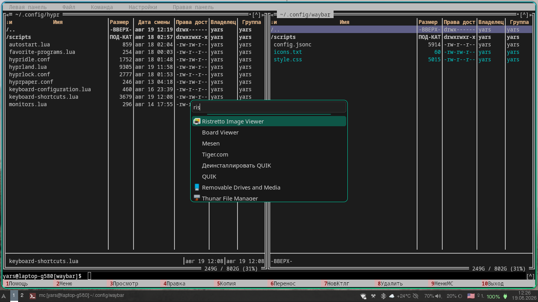Open the Wi-Fi network tray icon
The width and height of the screenshot is (538, 302).
pyautogui.click(x=363, y=296)
